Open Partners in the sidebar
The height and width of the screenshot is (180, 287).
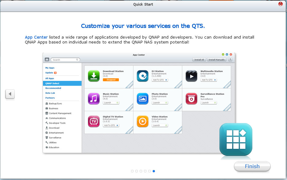tap(50, 98)
